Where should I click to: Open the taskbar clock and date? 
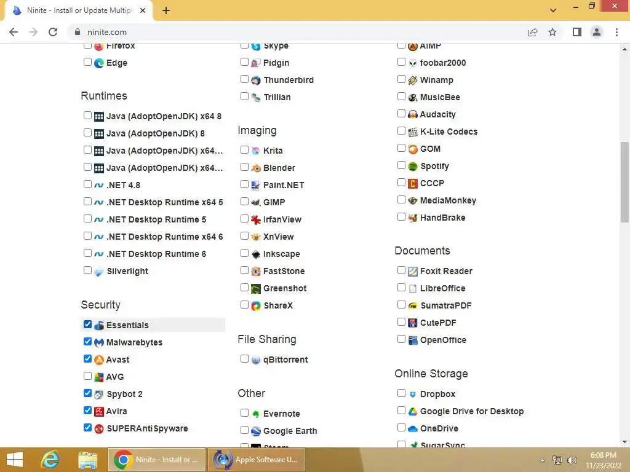[x=603, y=460]
